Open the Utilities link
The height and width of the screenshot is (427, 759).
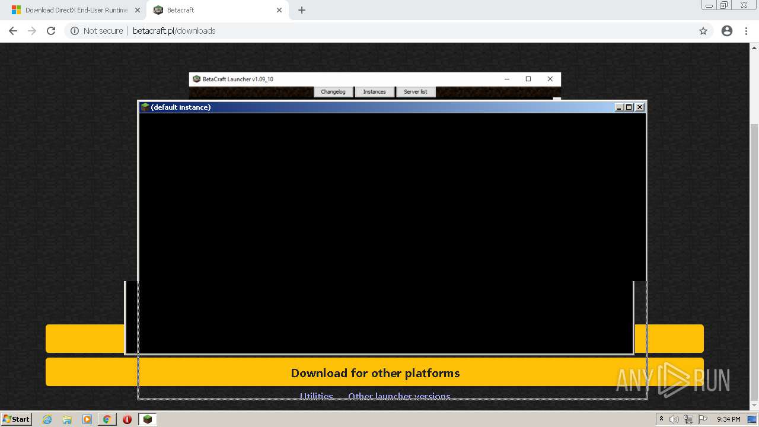(316, 396)
